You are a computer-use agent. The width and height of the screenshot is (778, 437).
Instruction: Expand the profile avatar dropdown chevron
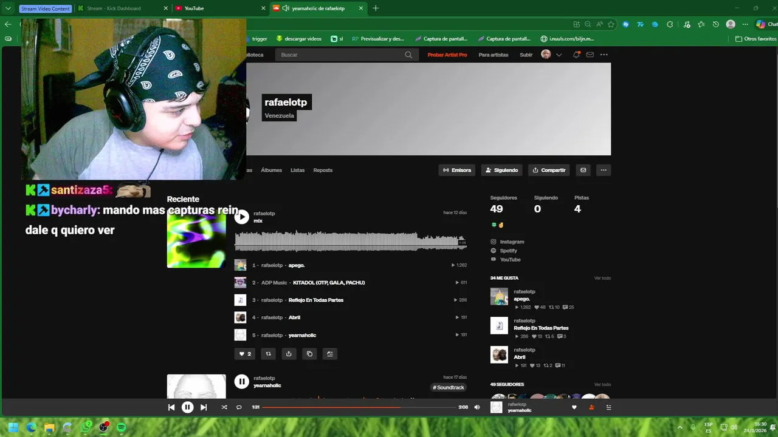coord(559,55)
